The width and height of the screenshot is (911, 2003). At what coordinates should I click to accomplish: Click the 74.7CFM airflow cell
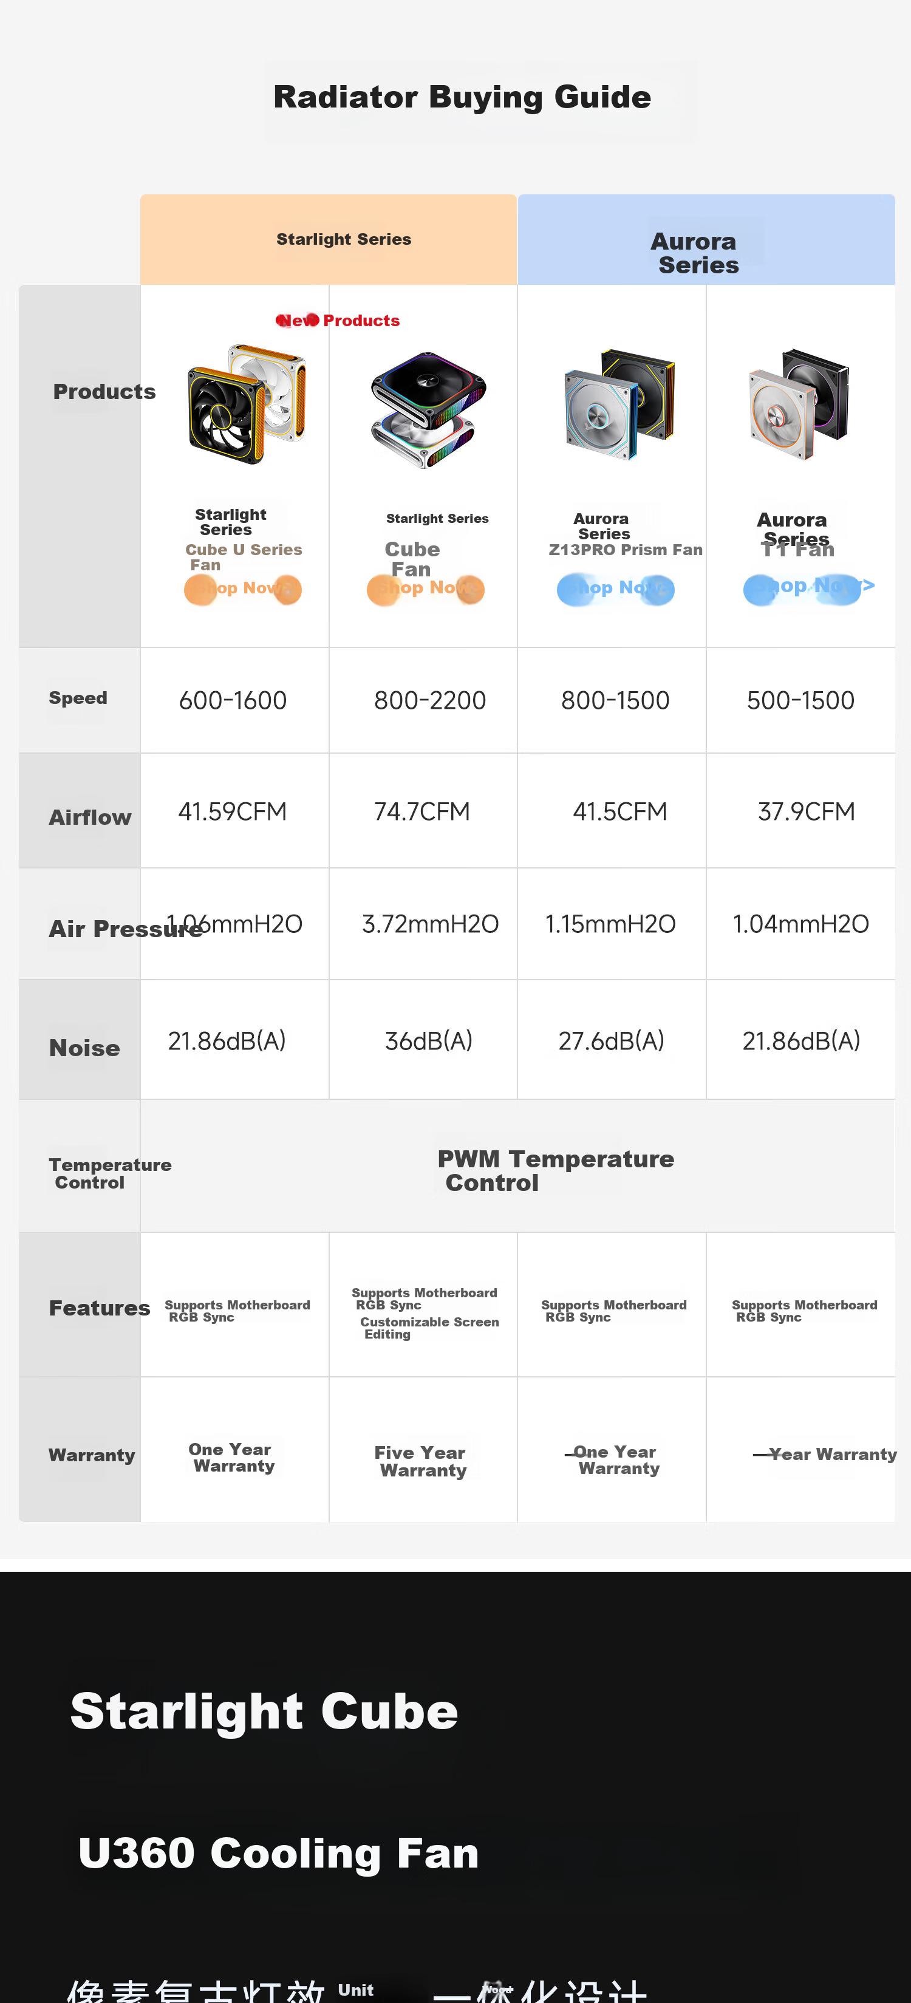click(x=422, y=811)
